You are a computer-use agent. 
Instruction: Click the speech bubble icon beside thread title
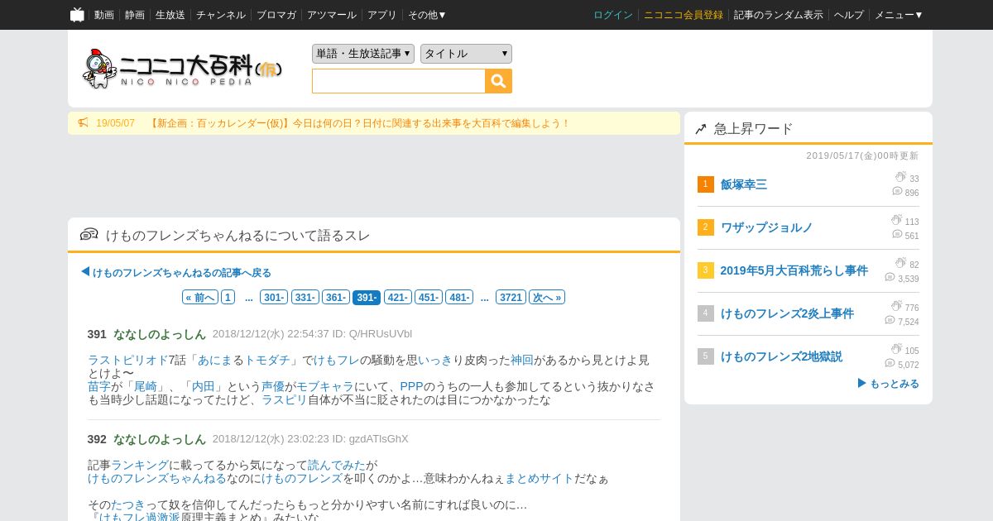[x=89, y=235]
